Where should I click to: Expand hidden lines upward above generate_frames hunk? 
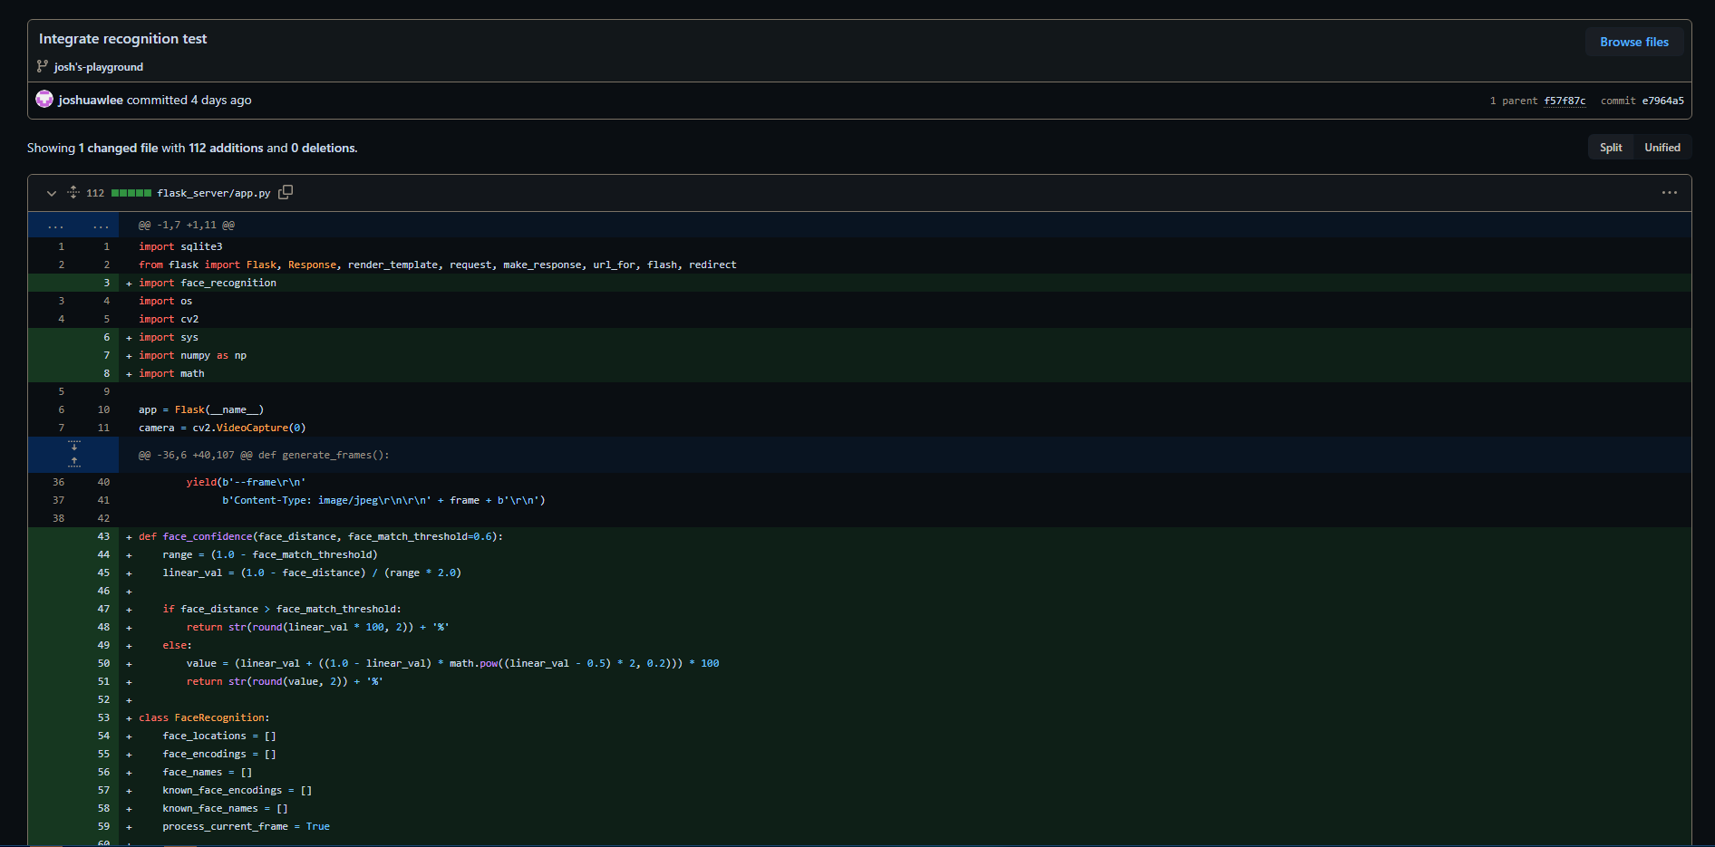point(74,462)
